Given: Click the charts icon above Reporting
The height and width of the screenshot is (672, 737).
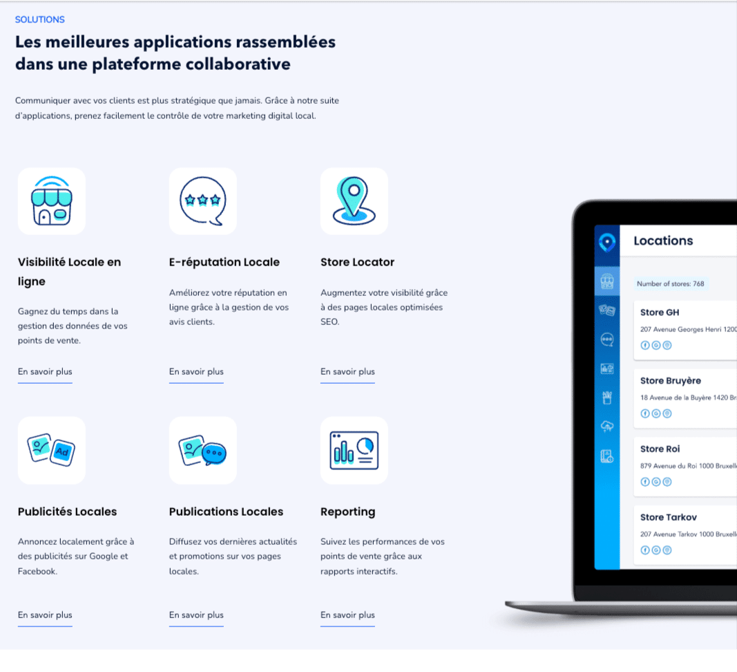Looking at the screenshot, I should 354,450.
